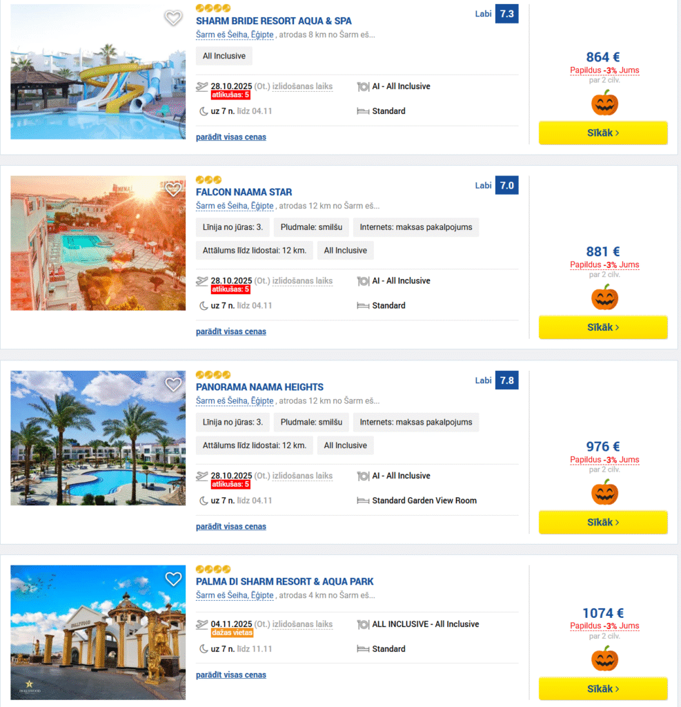Toggle heart on Falcon Naama Star
681x707 pixels.
[173, 189]
